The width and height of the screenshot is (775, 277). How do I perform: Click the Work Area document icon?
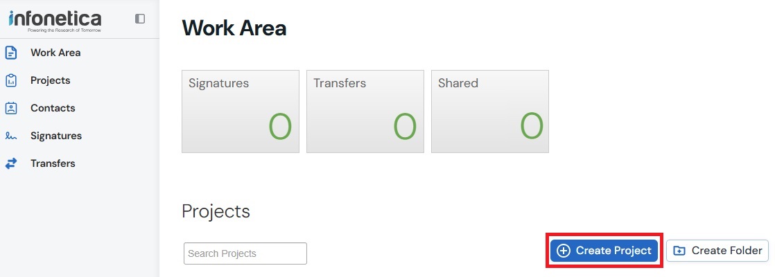[11, 53]
